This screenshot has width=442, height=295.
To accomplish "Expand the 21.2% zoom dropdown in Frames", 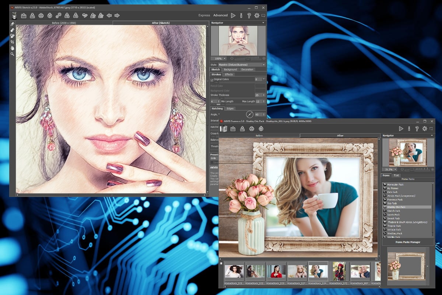I will click(391, 169).
